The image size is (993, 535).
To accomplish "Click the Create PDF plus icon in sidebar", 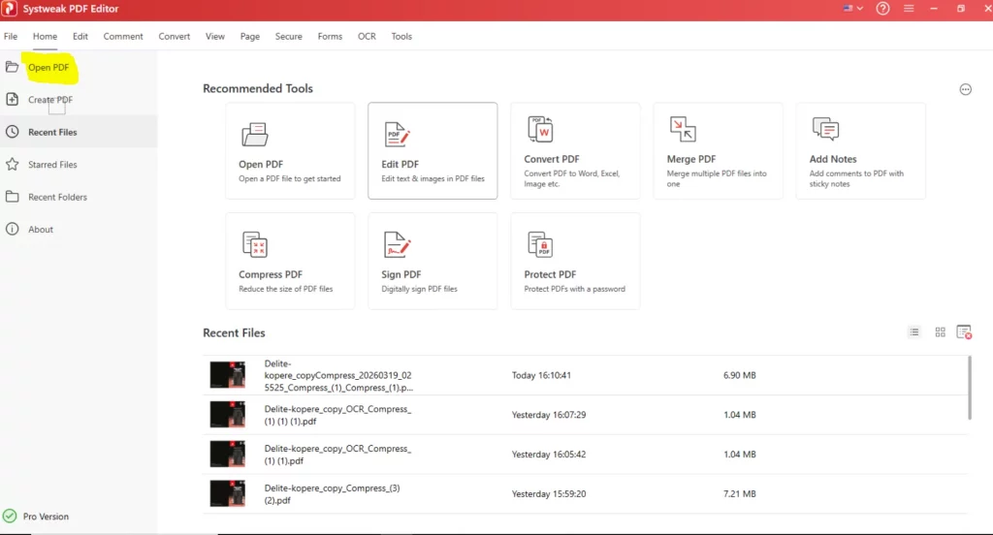I will coord(12,99).
